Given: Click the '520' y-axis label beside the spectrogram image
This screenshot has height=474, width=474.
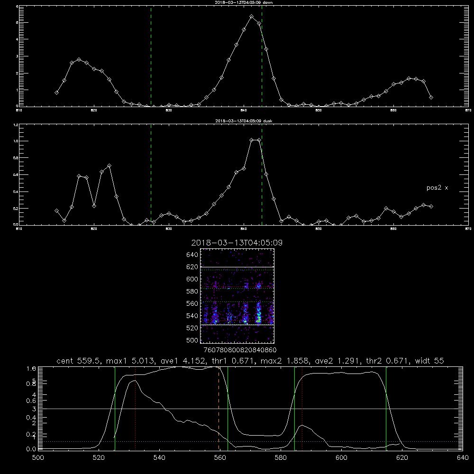Looking at the screenshot, I should point(192,328).
